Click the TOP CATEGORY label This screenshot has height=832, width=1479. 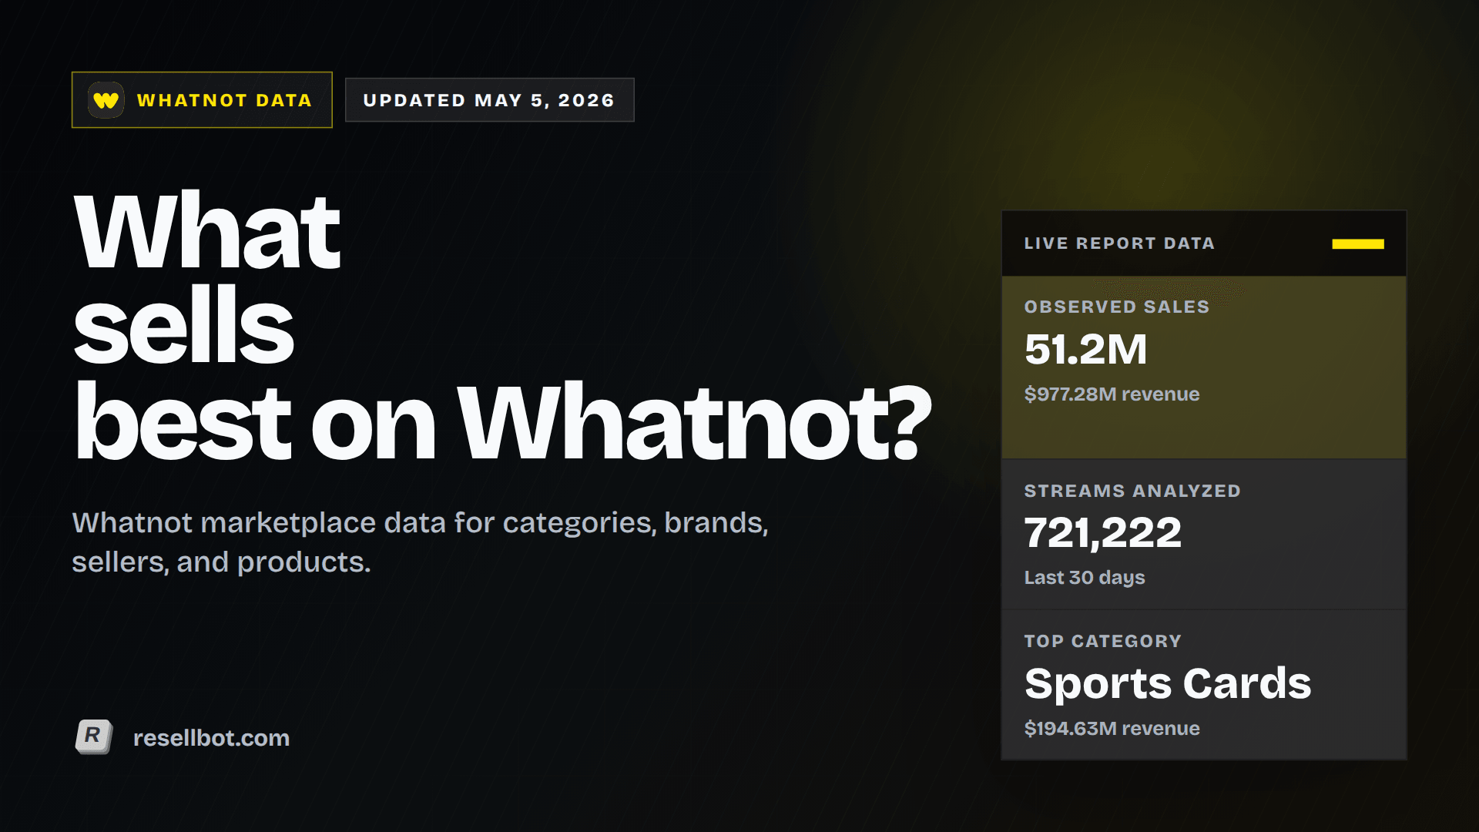coord(1102,641)
